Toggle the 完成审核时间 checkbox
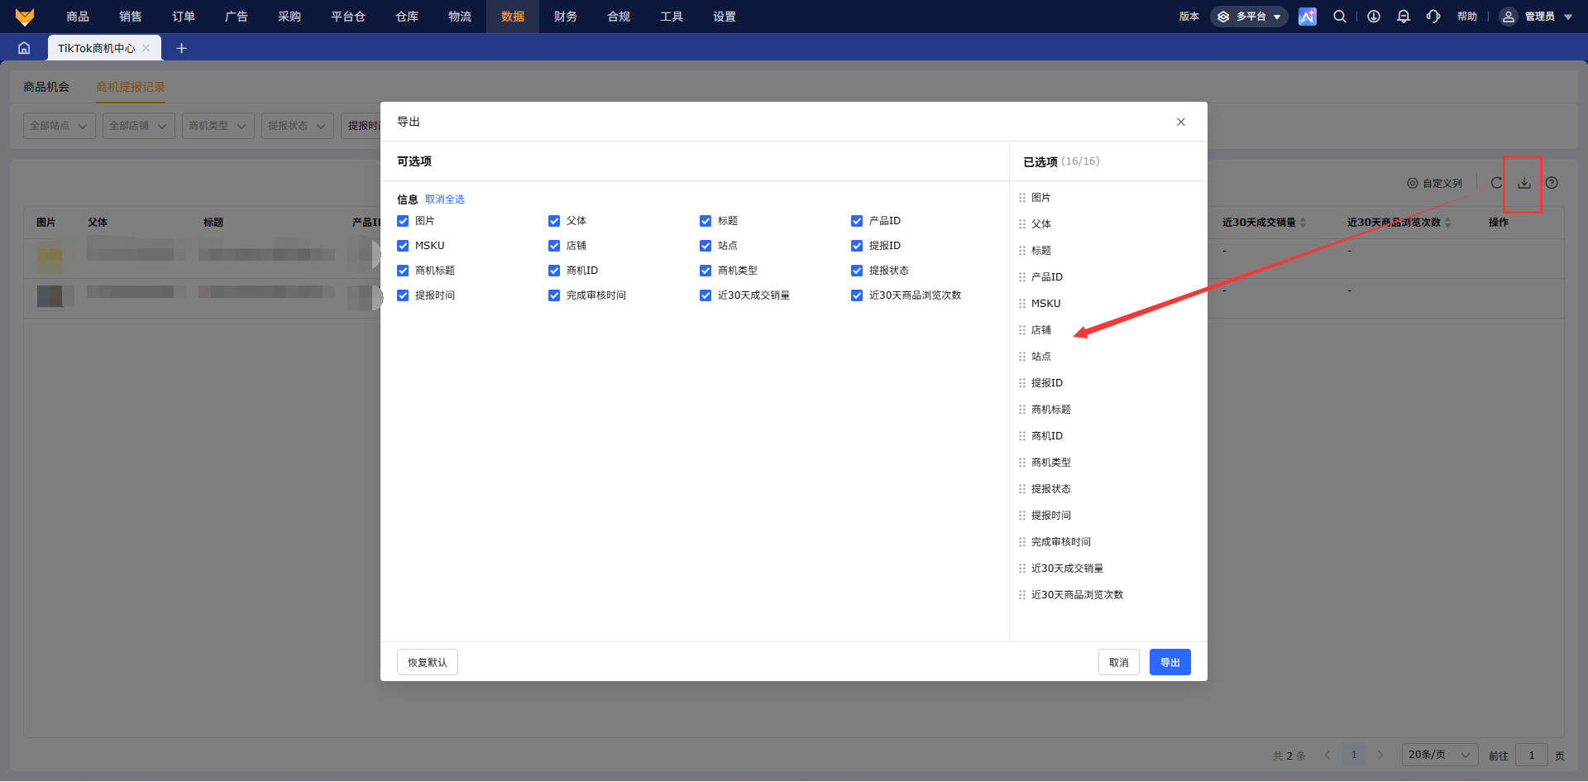The image size is (1588, 782). [x=554, y=295]
